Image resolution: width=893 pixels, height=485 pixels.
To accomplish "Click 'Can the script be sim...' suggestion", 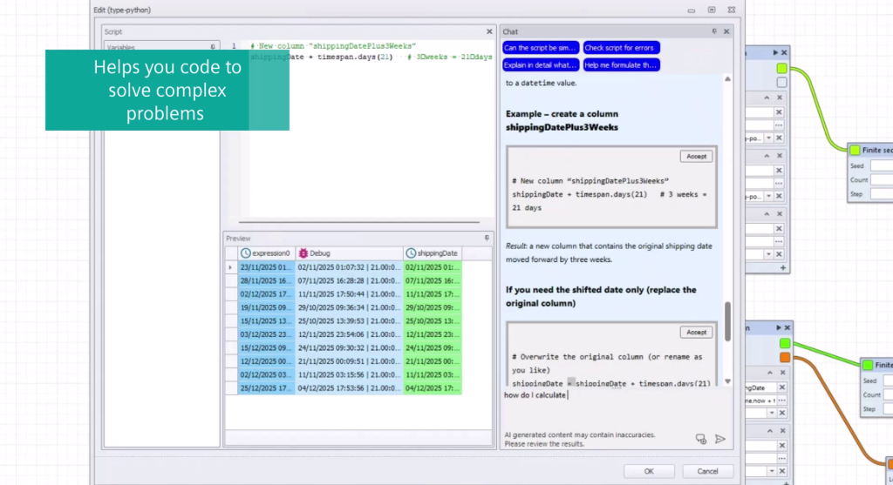I will pyautogui.click(x=541, y=48).
